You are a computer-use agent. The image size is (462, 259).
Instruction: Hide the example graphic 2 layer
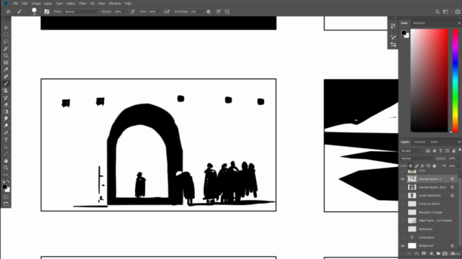pos(403,179)
